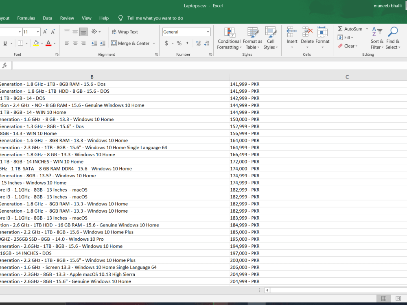This screenshot has width=407, height=305.
Task: Expand the fill color dropdown arrow
Action: (42, 44)
